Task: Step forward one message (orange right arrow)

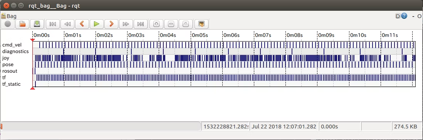Action: (111, 24)
